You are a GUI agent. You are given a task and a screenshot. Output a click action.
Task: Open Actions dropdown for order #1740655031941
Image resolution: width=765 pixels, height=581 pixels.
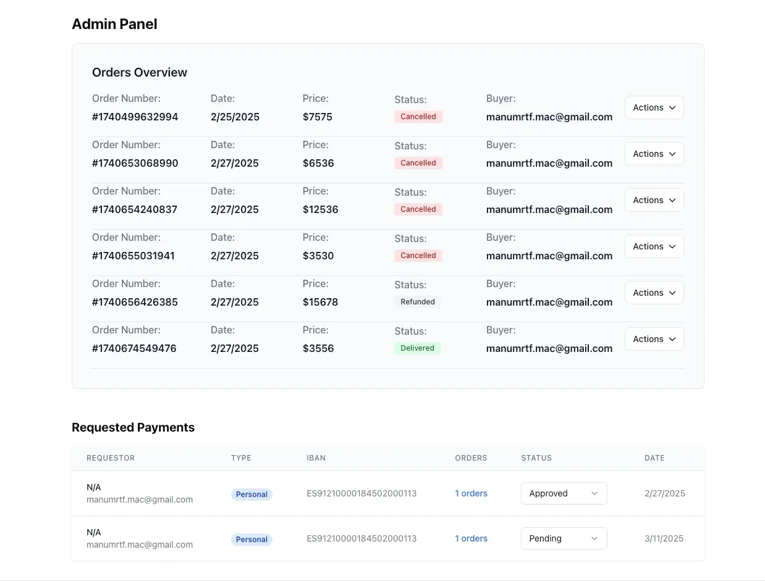[654, 246]
